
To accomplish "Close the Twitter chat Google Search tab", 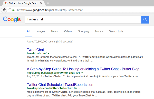I will 41,3.
